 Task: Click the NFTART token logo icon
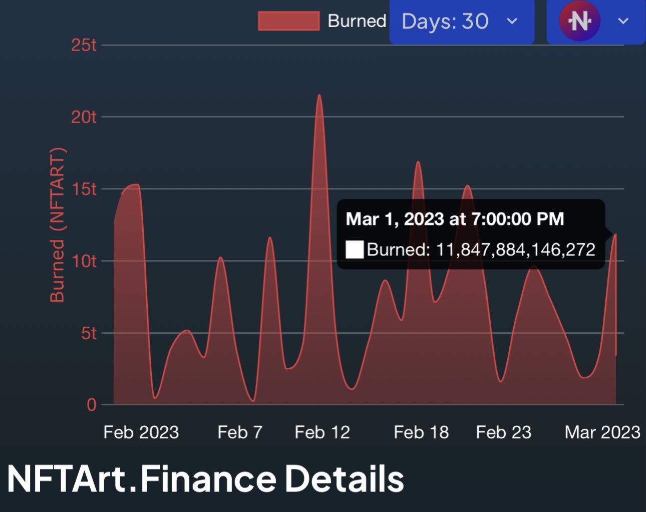coord(579,21)
